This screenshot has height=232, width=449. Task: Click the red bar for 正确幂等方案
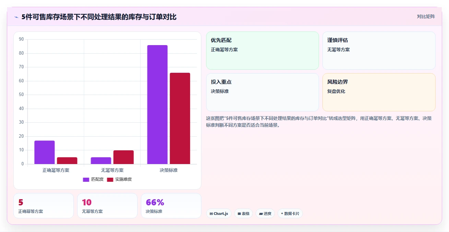(67, 161)
